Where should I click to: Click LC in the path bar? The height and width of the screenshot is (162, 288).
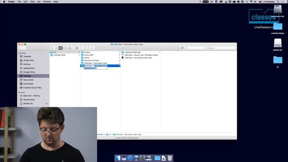tap(108, 135)
